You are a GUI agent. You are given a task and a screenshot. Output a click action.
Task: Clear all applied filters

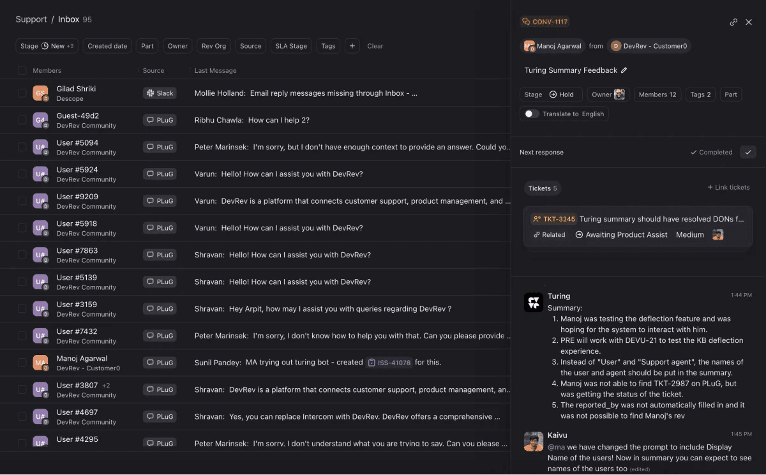click(x=375, y=46)
